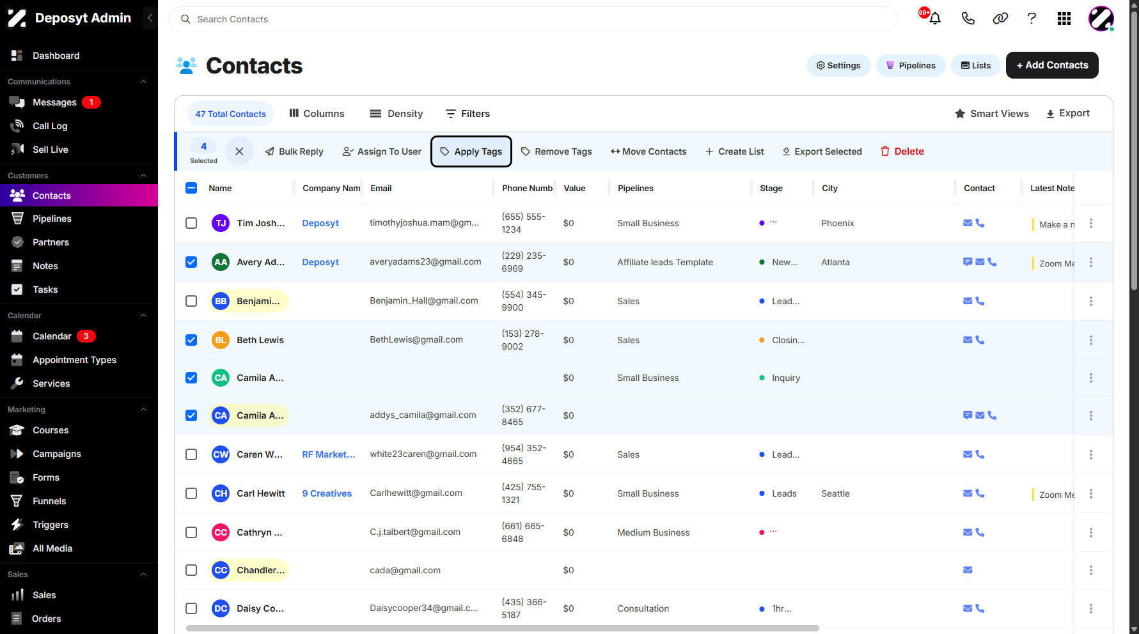1139x634 pixels.
Task: Open the help question mark icon
Action: pyautogui.click(x=1032, y=19)
